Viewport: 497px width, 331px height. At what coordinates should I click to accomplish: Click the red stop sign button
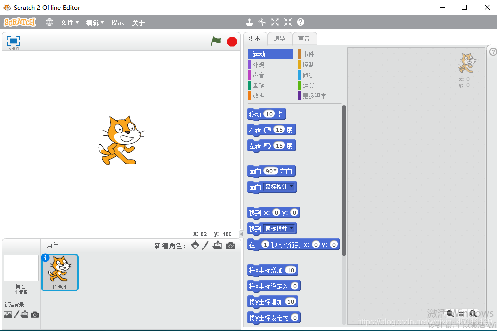click(232, 41)
